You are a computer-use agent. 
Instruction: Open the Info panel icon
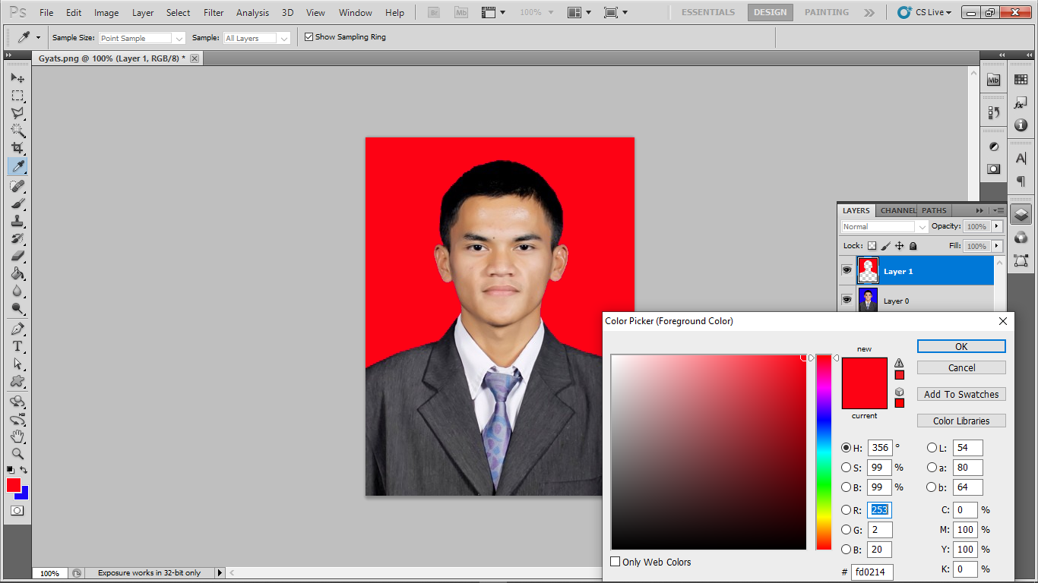click(x=1021, y=124)
